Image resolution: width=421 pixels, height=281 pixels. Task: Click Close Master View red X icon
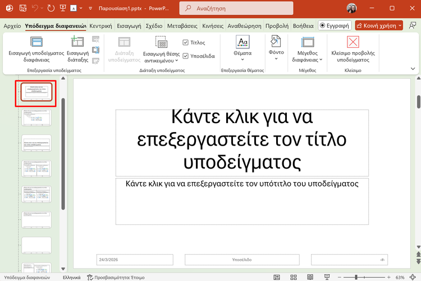click(x=353, y=42)
